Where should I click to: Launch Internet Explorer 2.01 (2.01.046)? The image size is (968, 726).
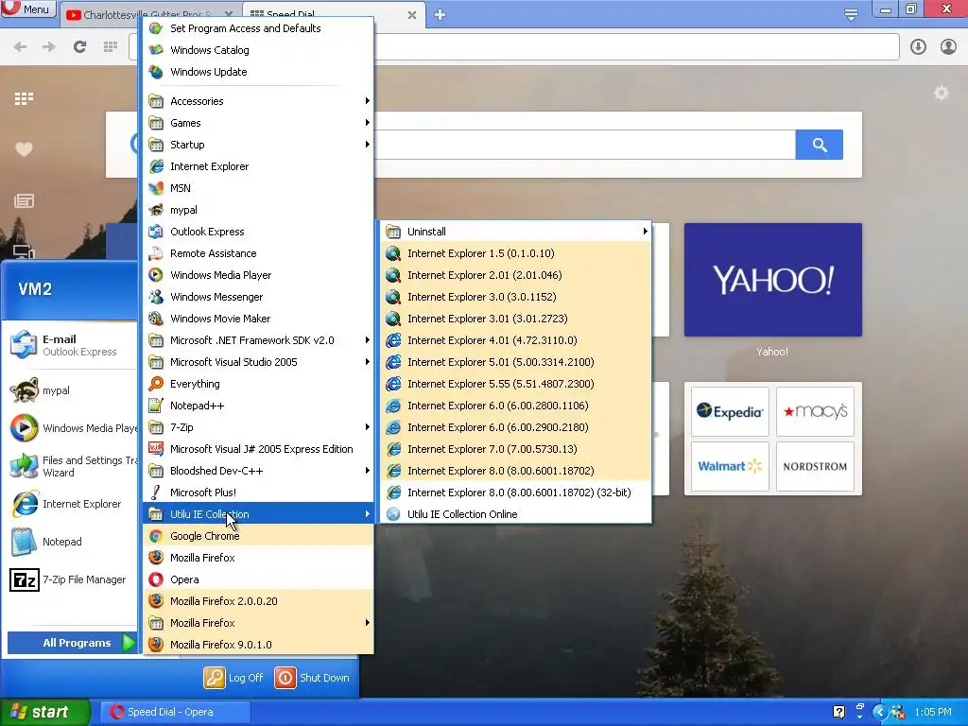515,275
